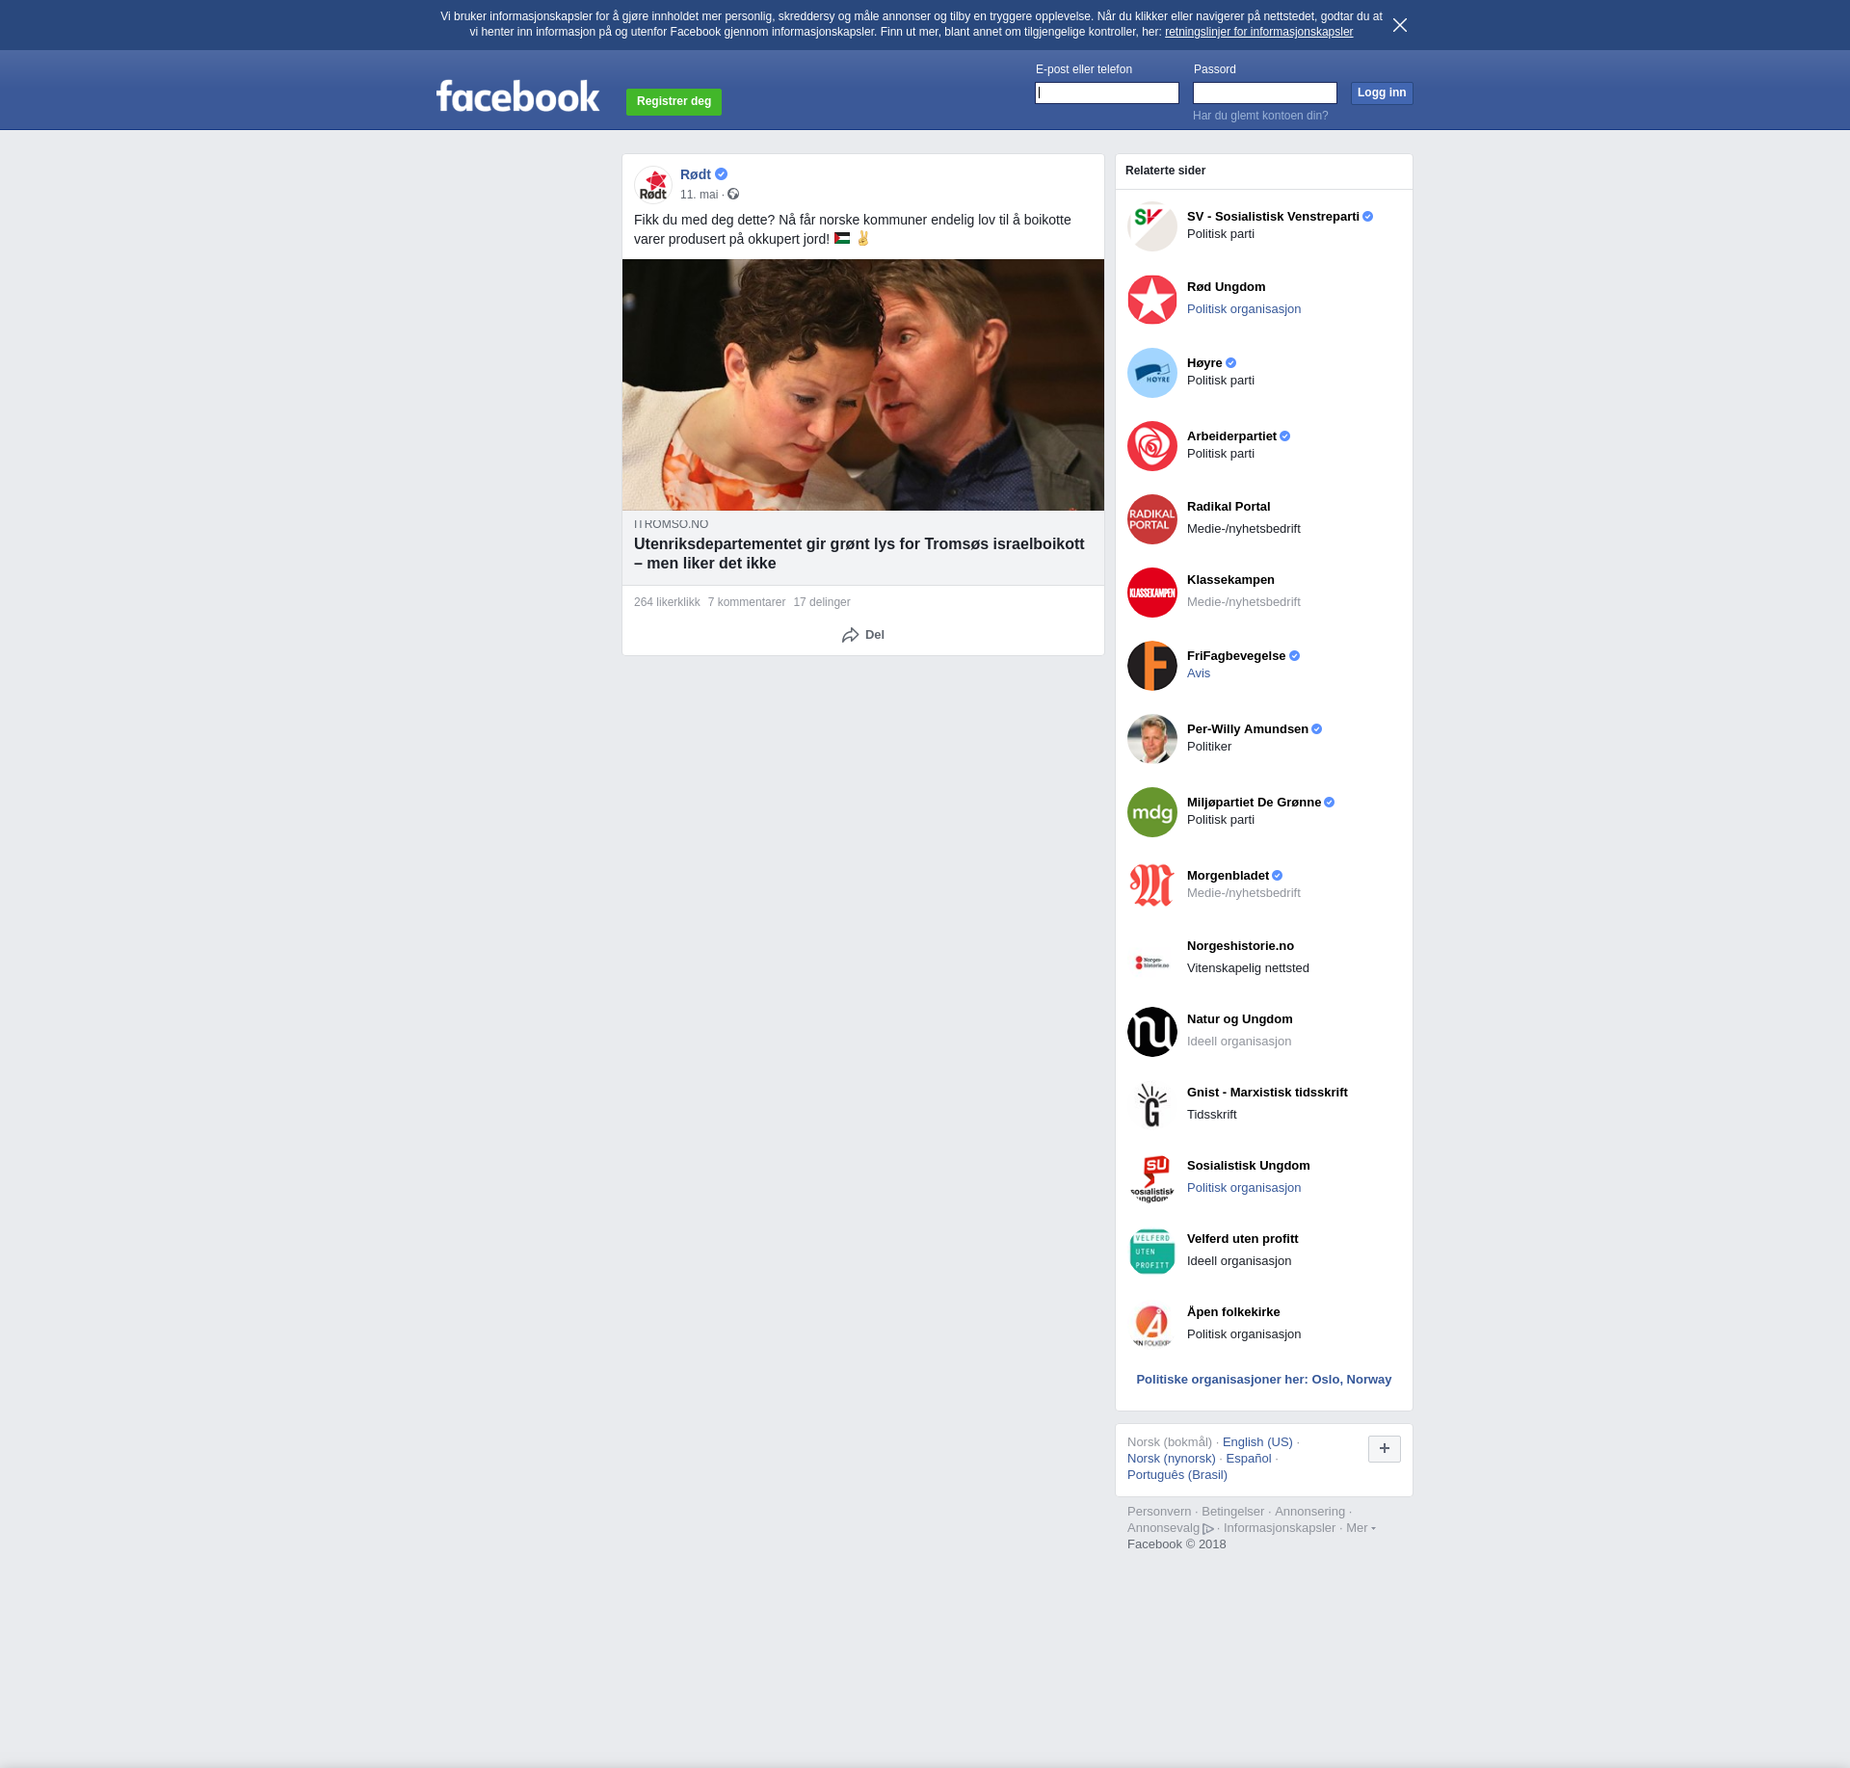Open the Gnist Marxistisk tidsskrift logo
Image resolution: width=1850 pixels, height=1768 pixels.
click(x=1152, y=1105)
